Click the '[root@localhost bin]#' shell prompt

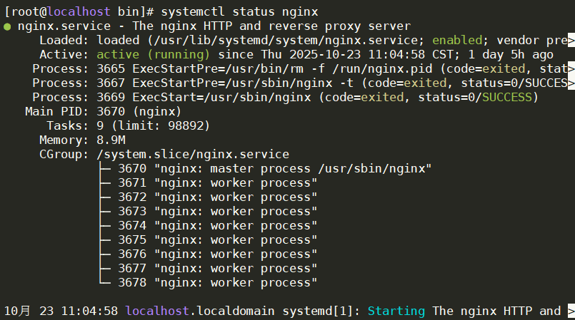pos(79,11)
